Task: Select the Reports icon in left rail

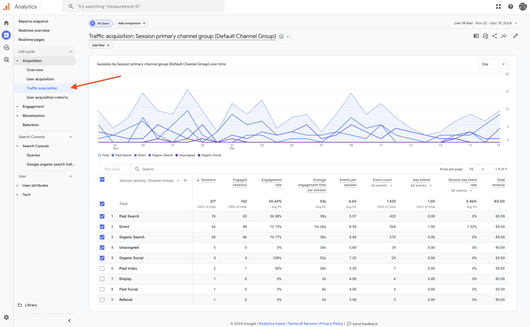Action: click(6, 35)
